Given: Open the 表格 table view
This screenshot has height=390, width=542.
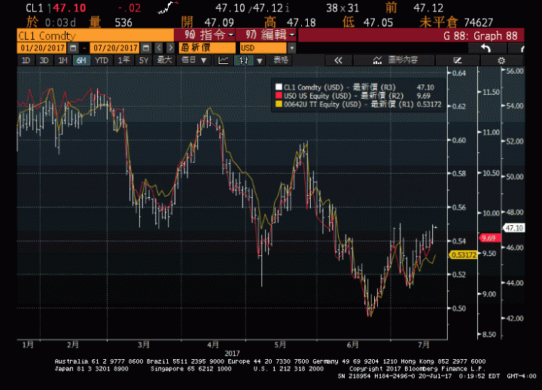Looking at the screenshot, I should [x=280, y=60].
